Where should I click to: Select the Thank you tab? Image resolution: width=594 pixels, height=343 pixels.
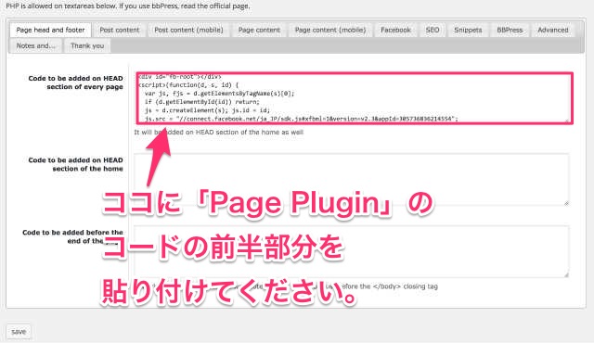tap(87, 45)
